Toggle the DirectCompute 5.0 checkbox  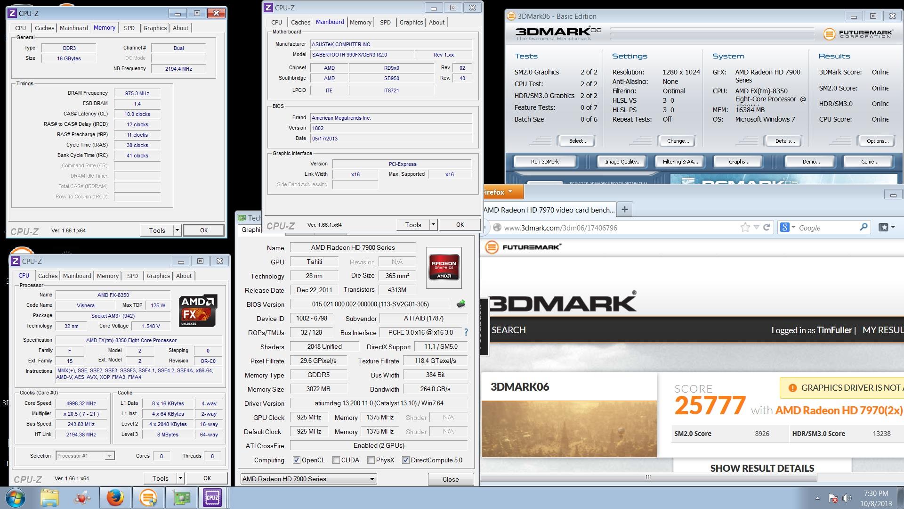[x=405, y=460]
